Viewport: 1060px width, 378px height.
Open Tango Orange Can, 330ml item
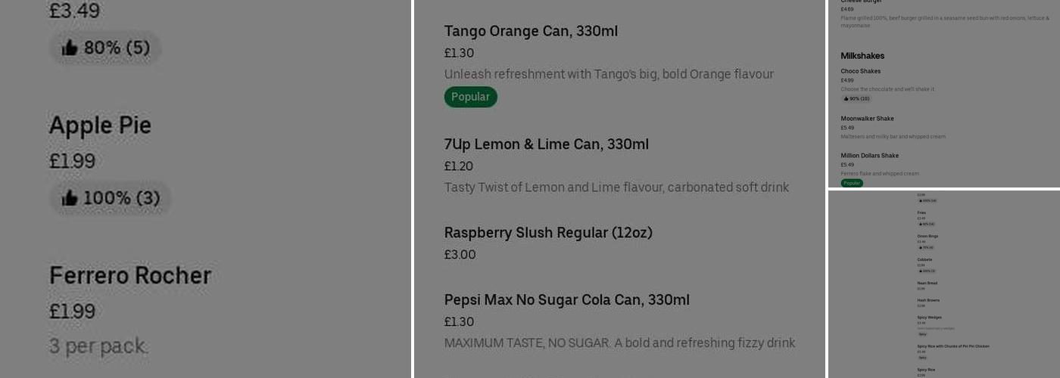click(x=531, y=31)
